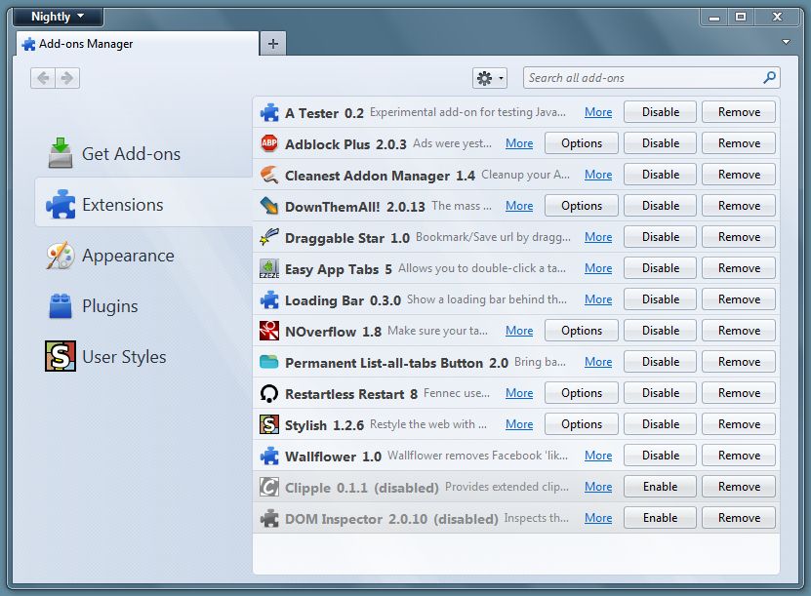Open the tab list dropdown arrow
The image size is (811, 596).
pyautogui.click(x=786, y=43)
